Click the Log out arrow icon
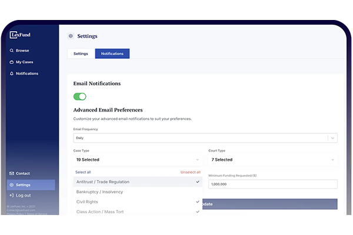The height and width of the screenshot is (235, 353). coord(12,196)
